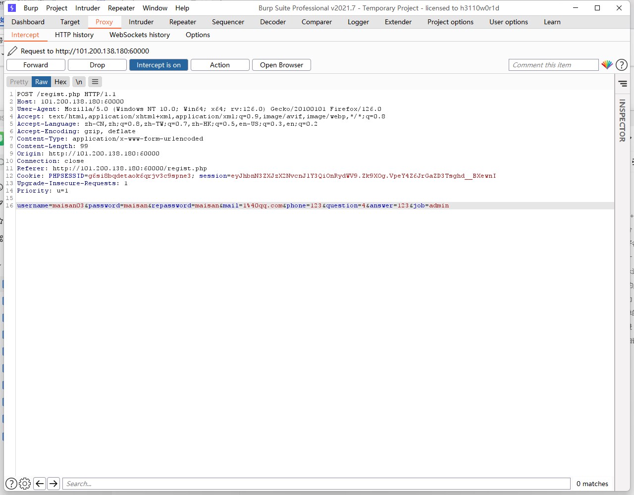Click the bottom Search input field
This screenshot has width=634, height=495.
[x=317, y=484]
